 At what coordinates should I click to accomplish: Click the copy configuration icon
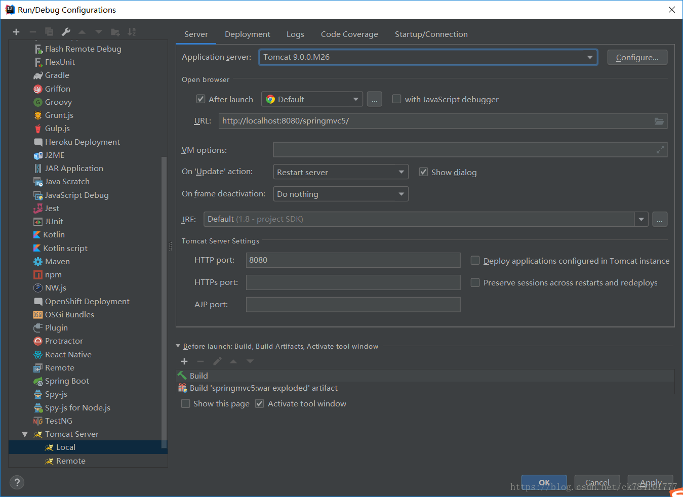[x=49, y=32]
